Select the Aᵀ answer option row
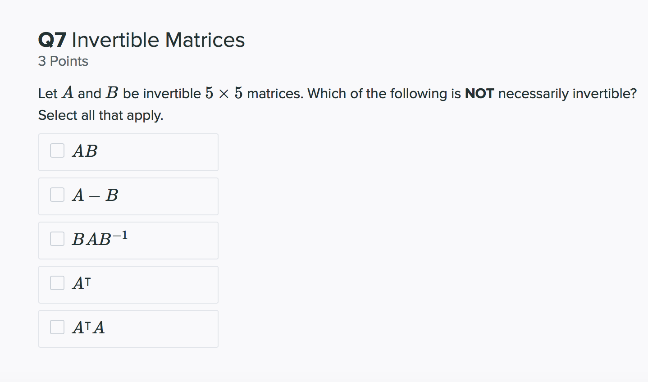 click(x=128, y=284)
